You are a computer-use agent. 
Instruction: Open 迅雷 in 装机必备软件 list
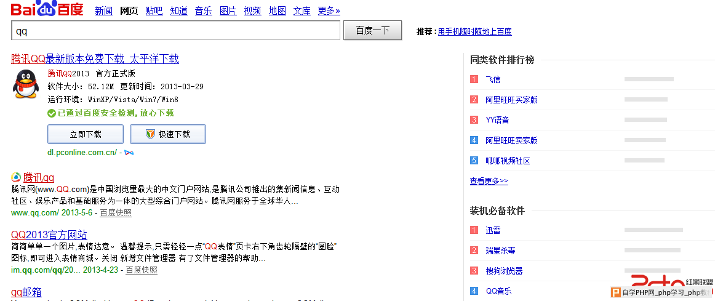pyautogui.click(x=493, y=230)
